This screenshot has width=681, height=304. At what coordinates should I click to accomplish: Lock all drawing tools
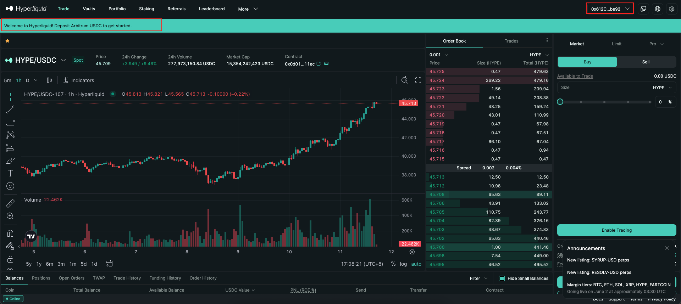point(10,259)
